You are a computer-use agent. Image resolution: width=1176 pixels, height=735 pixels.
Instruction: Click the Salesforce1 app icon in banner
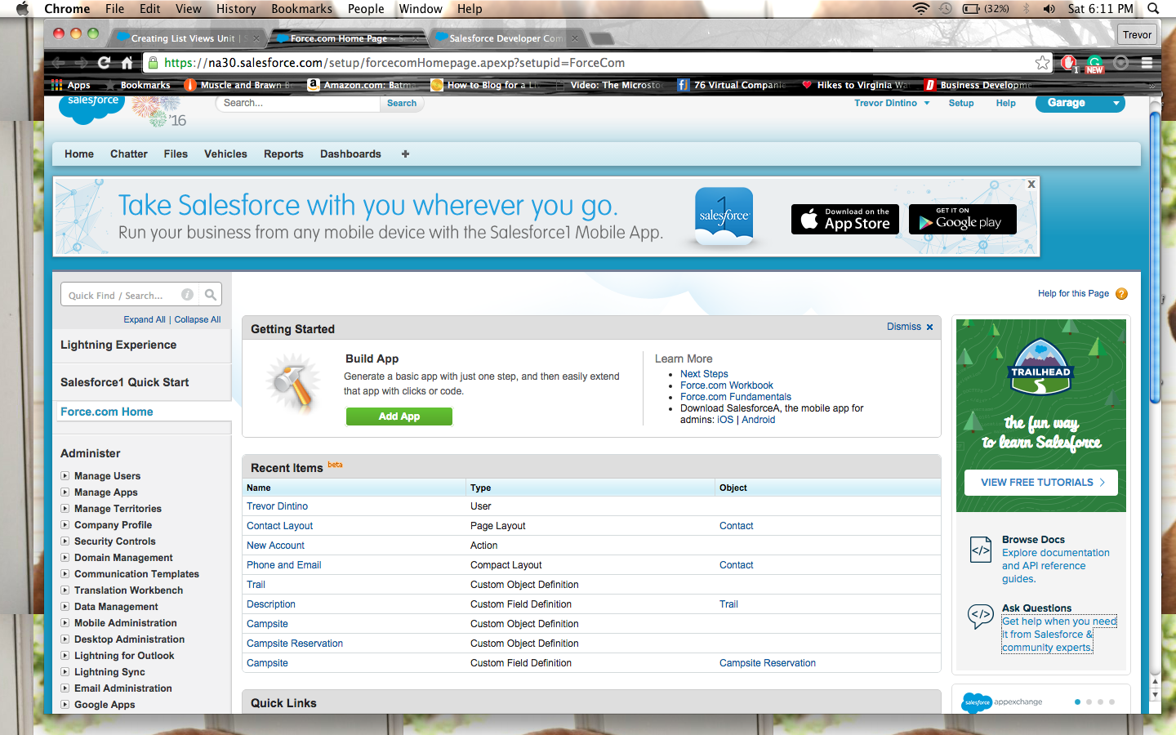click(724, 216)
